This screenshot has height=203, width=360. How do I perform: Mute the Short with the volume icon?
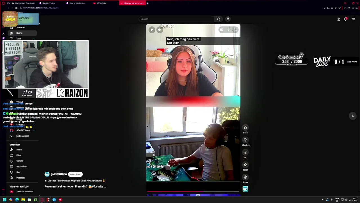pos(159,30)
